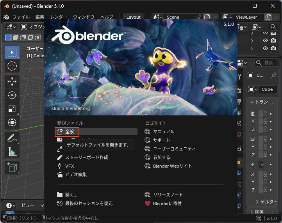This screenshot has width=282, height=223.
Task: Open the Tool tab wrench in Properties
Action: click(239, 77)
